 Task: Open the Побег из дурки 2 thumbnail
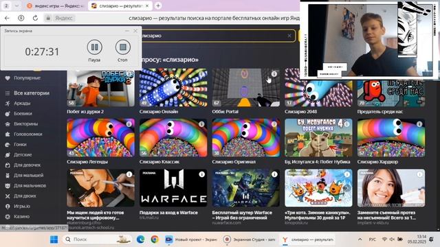click(x=101, y=89)
